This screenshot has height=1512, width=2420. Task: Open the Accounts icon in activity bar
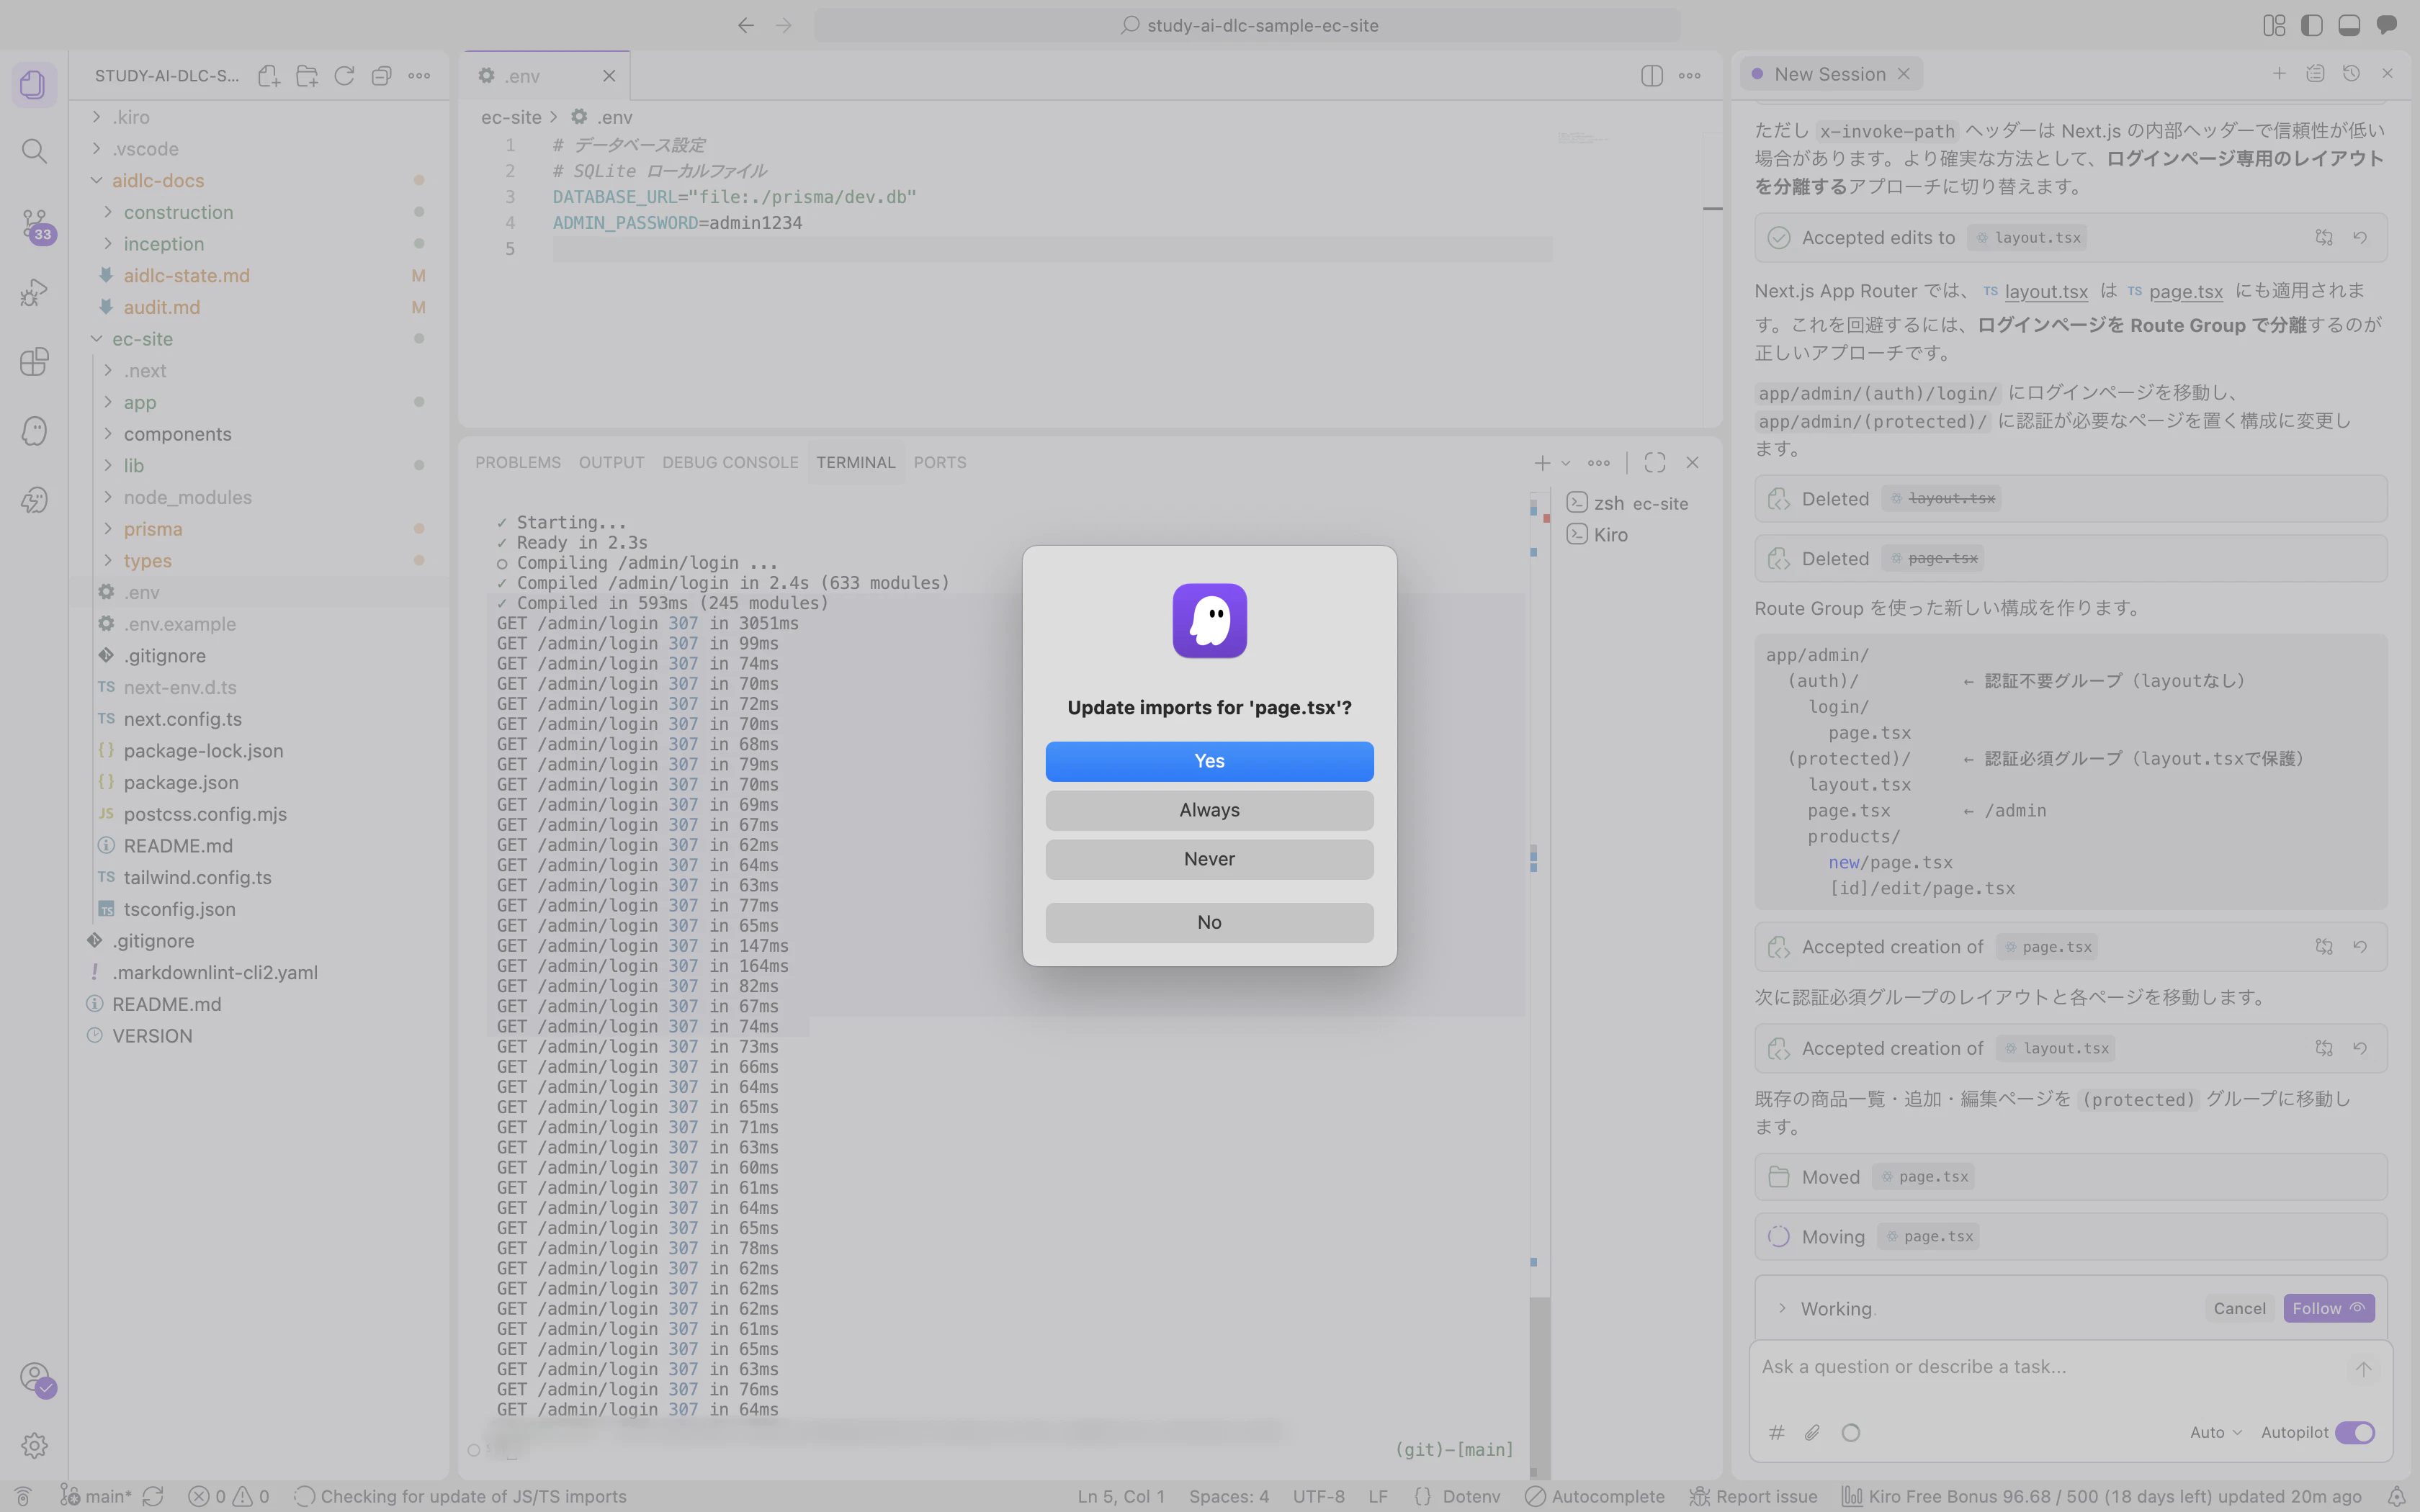pyautogui.click(x=35, y=1378)
